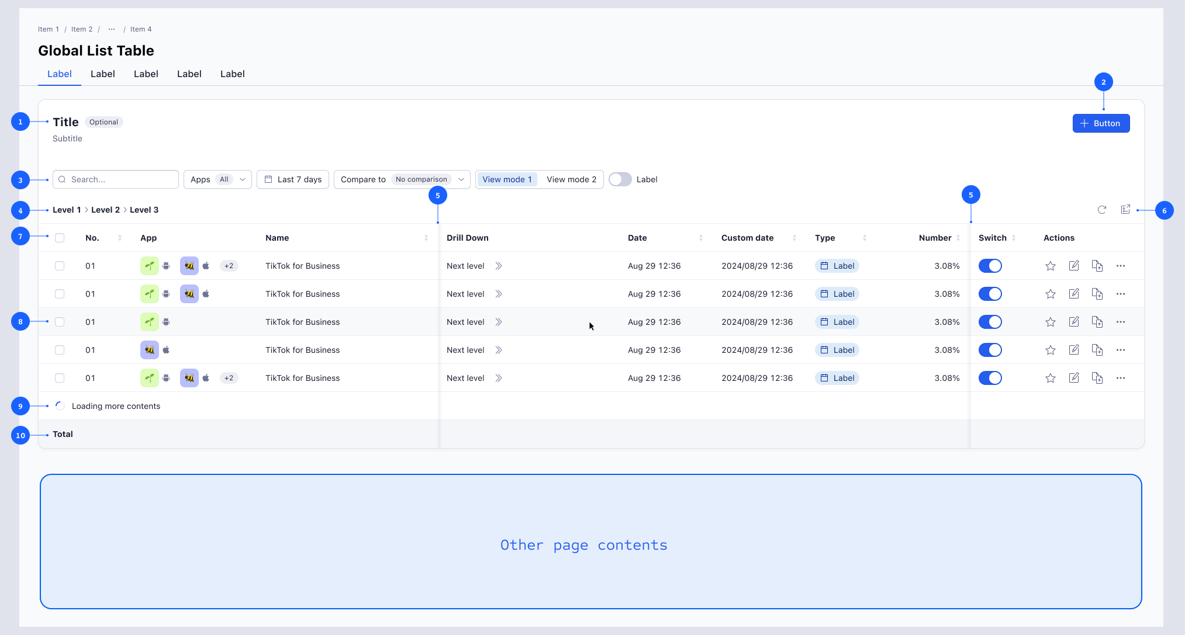Image resolution: width=1185 pixels, height=635 pixels.
Task: Open the Compare to dropdown
Action: click(402, 179)
